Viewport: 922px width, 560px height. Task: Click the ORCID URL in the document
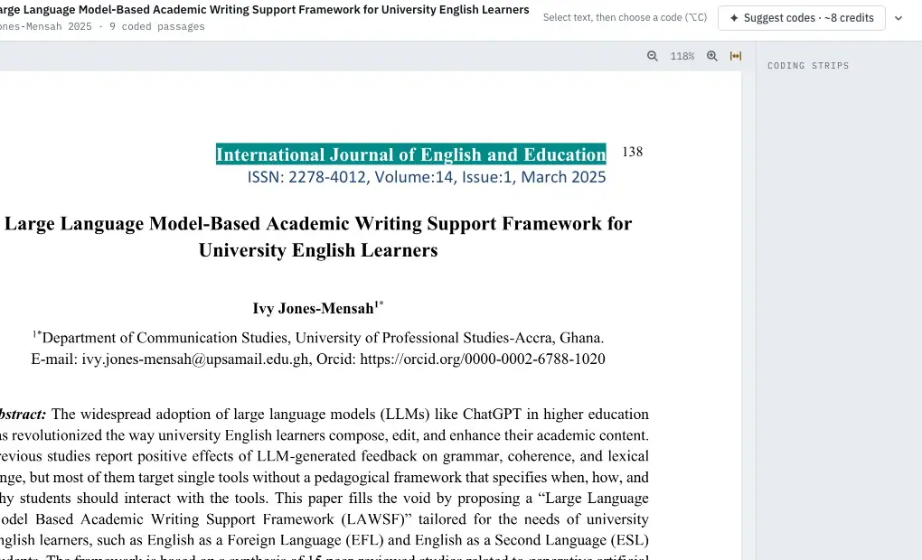(x=482, y=359)
